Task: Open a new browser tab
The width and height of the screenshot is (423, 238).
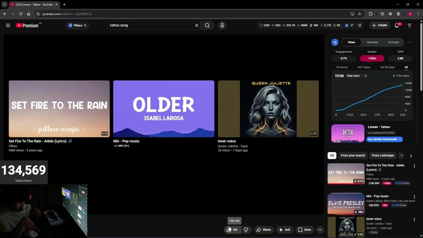Action: [64, 5]
